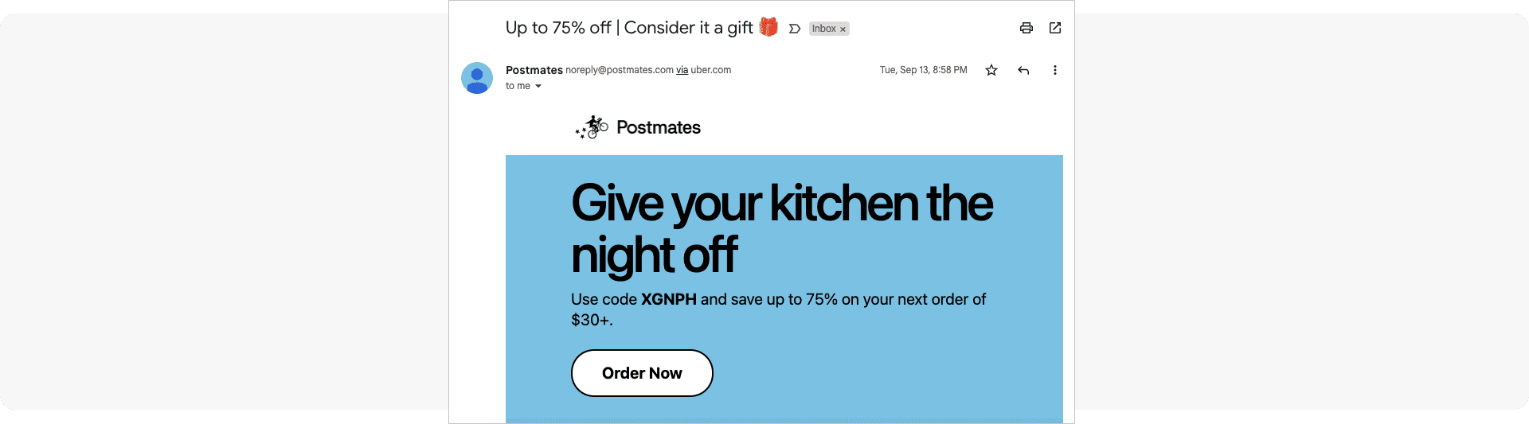Click the Postmates cyclist logo icon
Screen dimensions: 1529x424
pyautogui.click(x=592, y=126)
